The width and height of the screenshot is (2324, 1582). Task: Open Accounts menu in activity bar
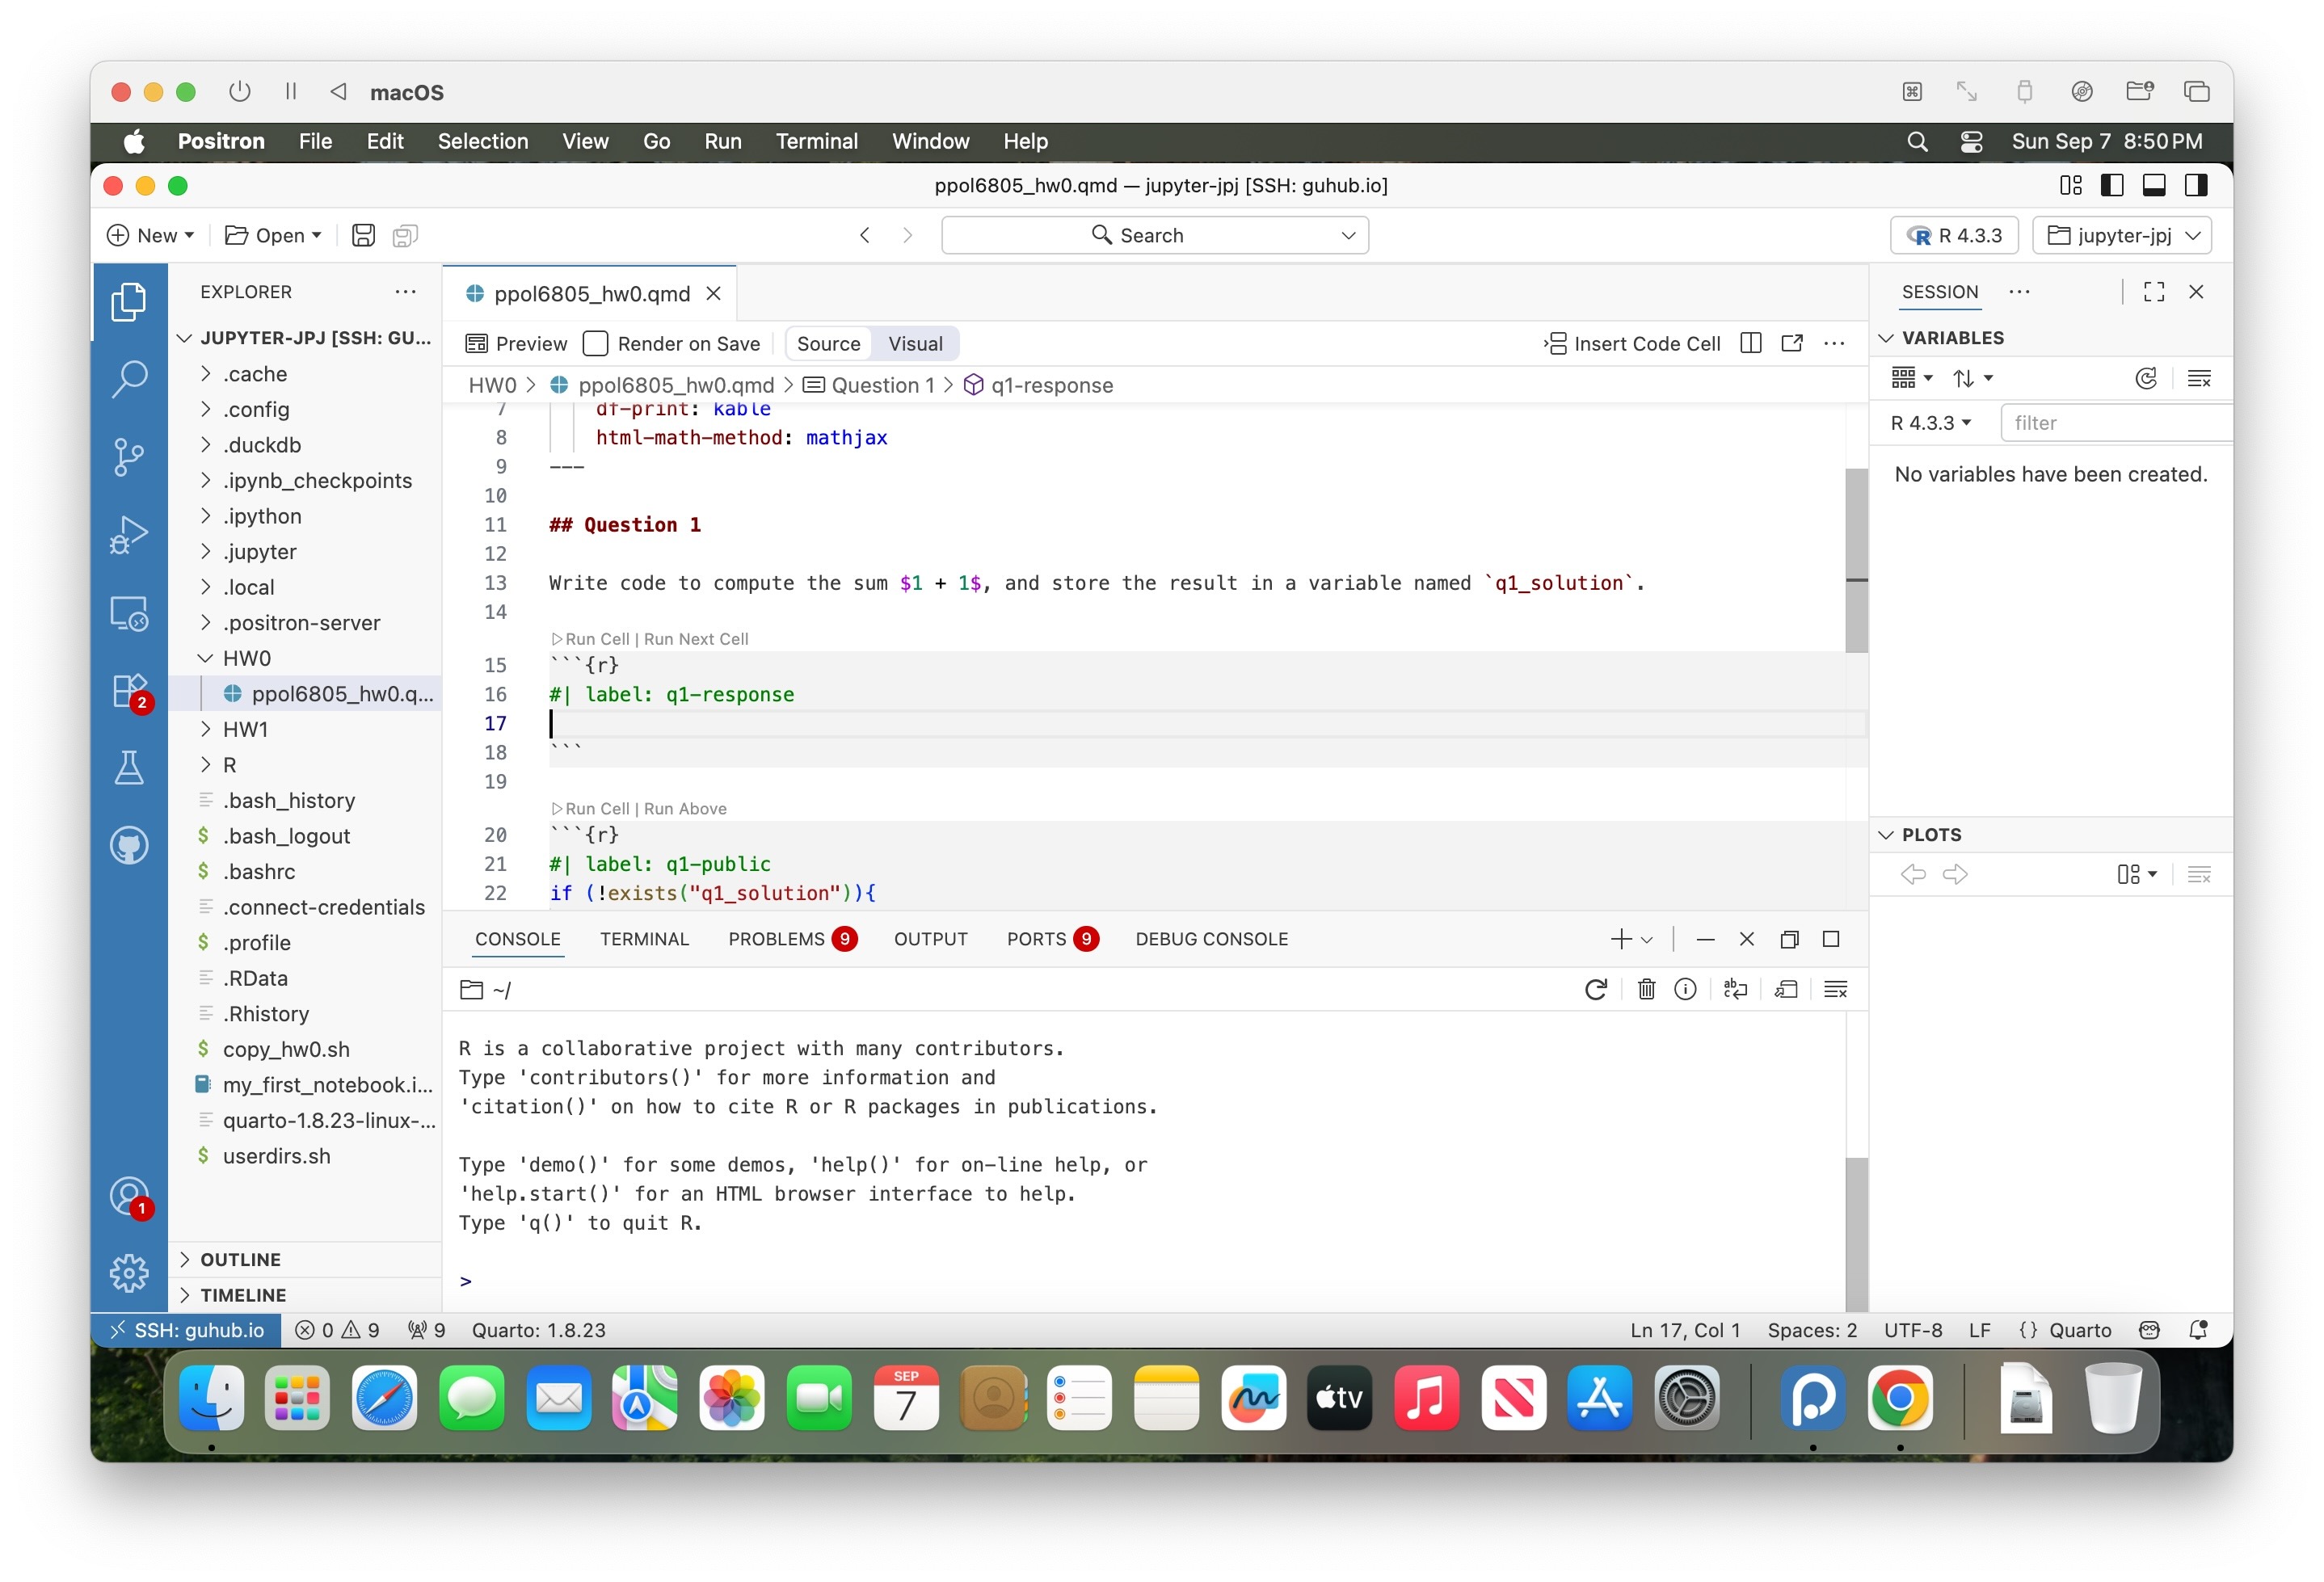pos(129,1196)
